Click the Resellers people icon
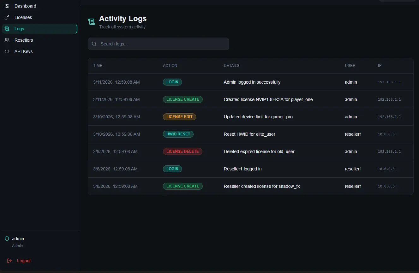The height and width of the screenshot is (273, 419). point(7,40)
